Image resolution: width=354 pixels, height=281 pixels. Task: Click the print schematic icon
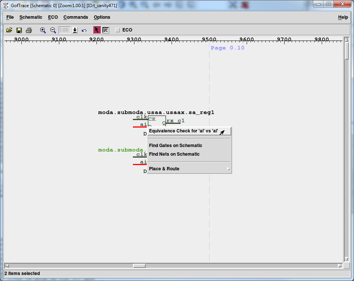pyautogui.click(x=29, y=30)
